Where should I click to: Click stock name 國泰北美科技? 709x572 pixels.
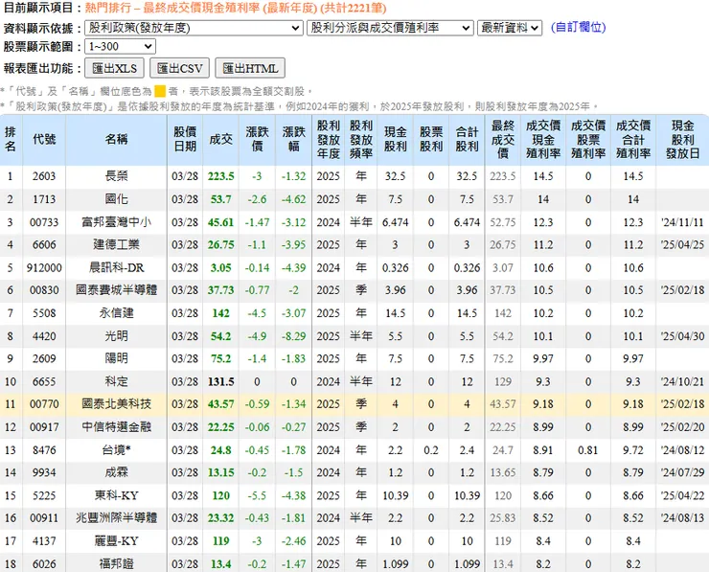click(x=116, y=403)
